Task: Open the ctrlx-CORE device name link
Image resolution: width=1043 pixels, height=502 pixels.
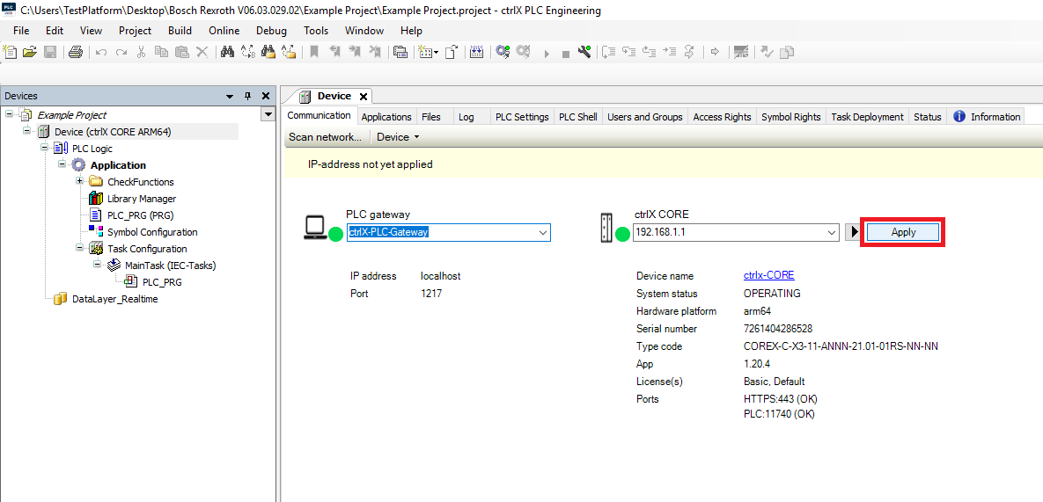Action: pos(768,275)
